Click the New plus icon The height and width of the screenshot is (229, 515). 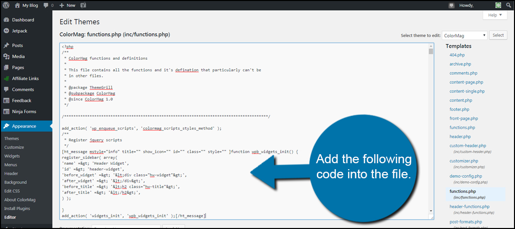(x=62, y=5)
